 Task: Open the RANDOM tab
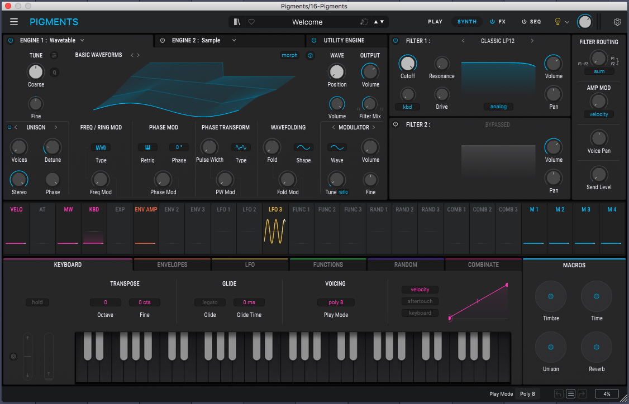tap(406, 264)
